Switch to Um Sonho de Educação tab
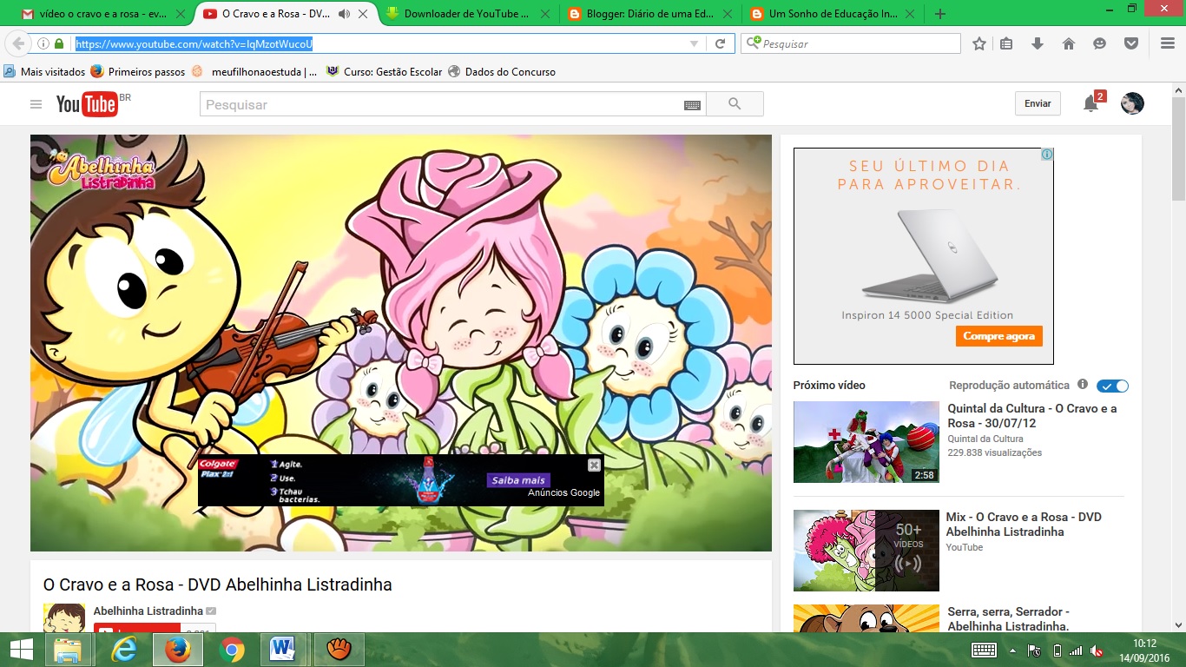The height and width of the screenshot is (667, 1186). tap(831, 14)
